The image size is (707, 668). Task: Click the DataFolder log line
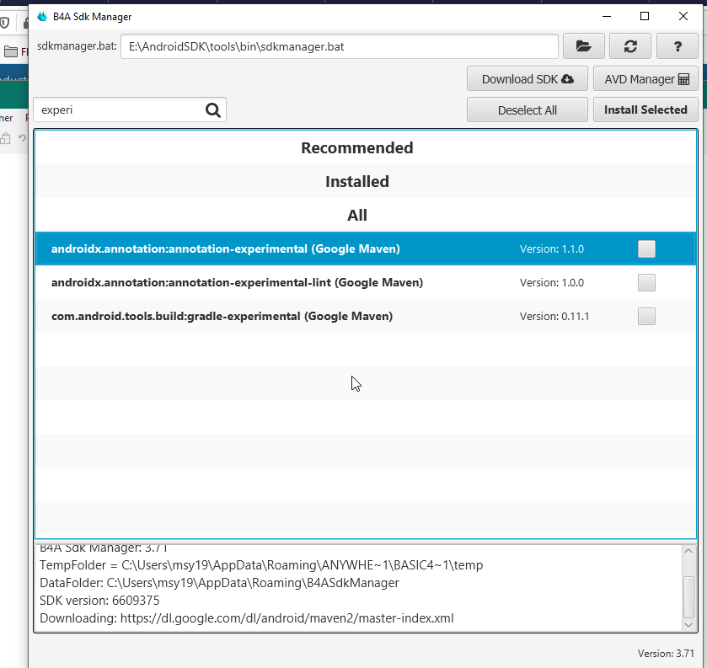[219, 583]
